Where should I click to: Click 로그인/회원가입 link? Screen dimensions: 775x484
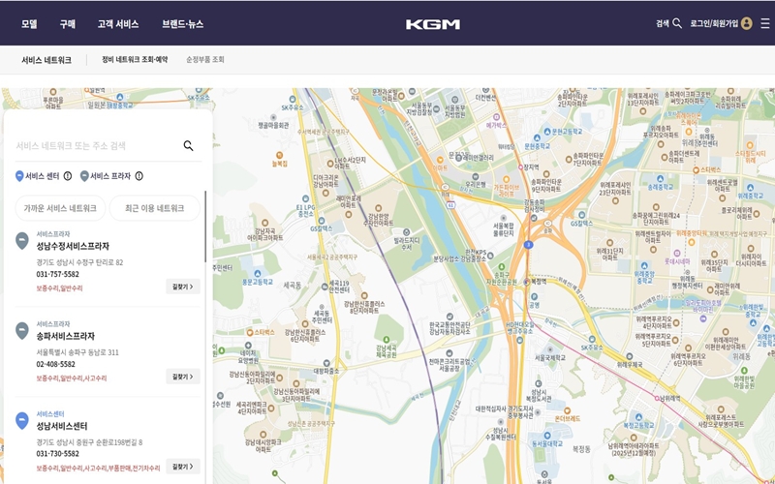pyautogui.click(x=714, y=23)
